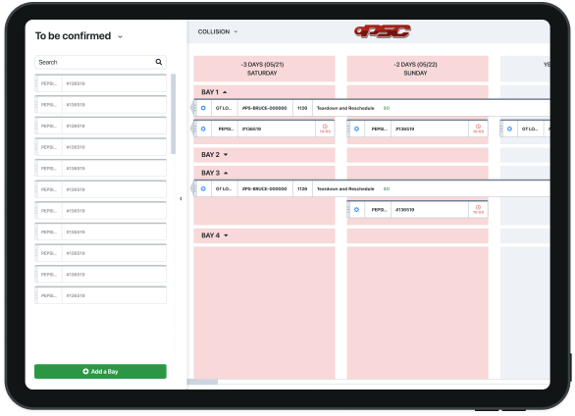Screen dimensions: 575x416
Task: Expand the BAY 2 section
Action: (226, 155)
